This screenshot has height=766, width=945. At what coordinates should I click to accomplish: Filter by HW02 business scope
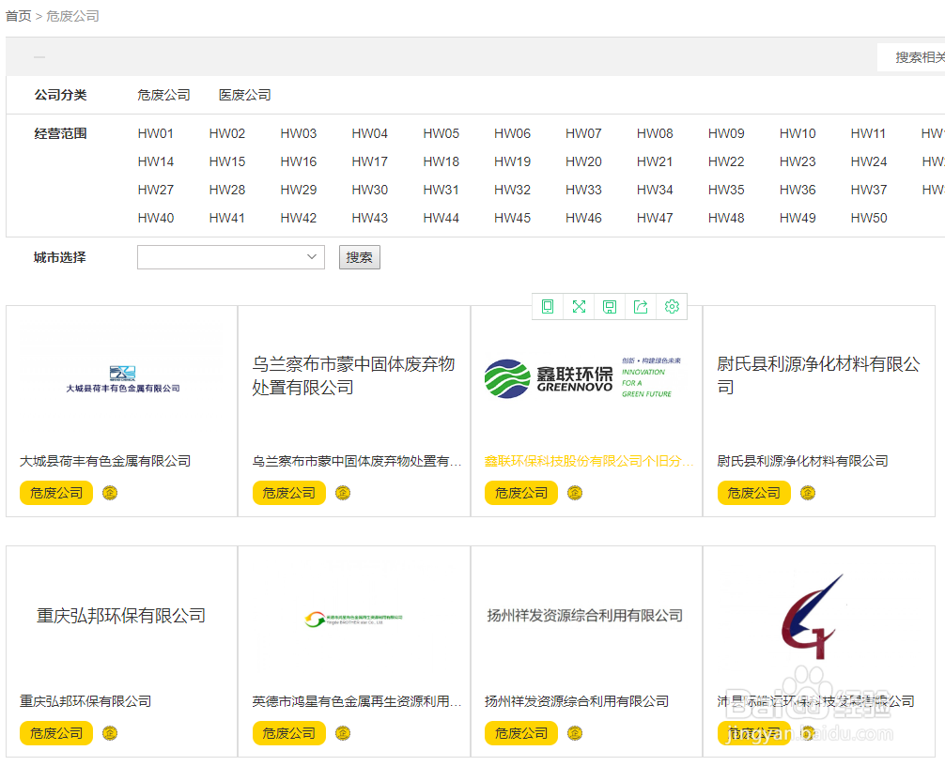point(227,133)
